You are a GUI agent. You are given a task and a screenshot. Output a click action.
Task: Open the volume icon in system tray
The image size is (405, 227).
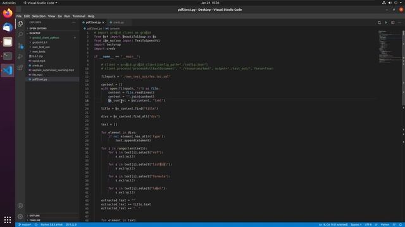390,3
